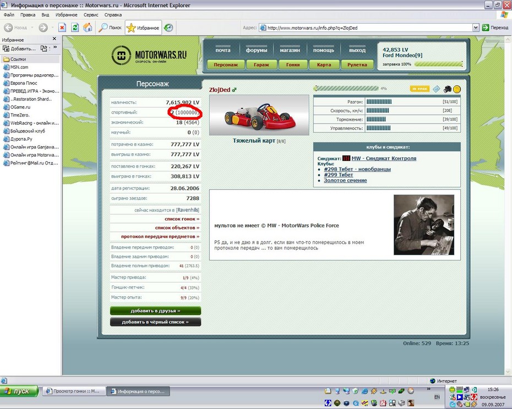Click the Forward arrow toolbar icon
This screenshot has height=409, width=512.
[43, 27]
